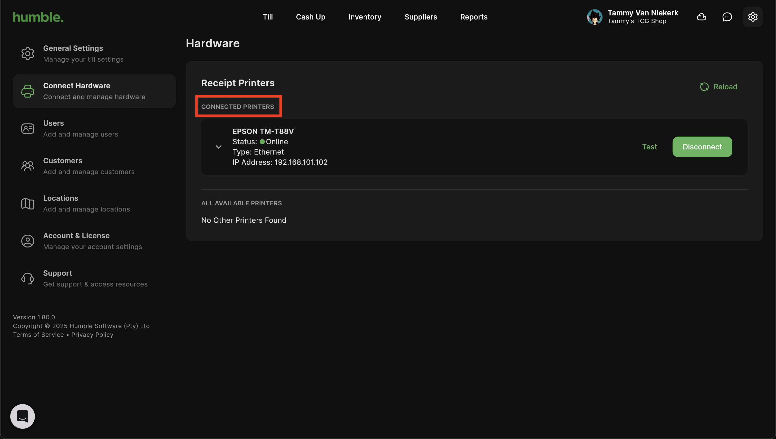Switch to the Inventory tab
The image size is (776, 439).
[365, 17]
